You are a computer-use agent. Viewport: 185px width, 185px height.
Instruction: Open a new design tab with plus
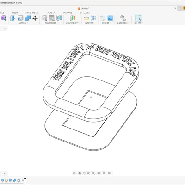click(x=180, y=8)
